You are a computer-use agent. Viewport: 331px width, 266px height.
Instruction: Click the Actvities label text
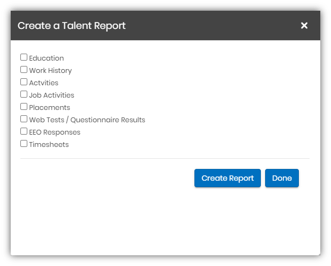44,83
